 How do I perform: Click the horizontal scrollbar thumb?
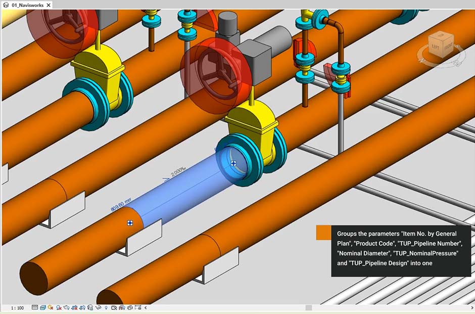pos(309,307)
